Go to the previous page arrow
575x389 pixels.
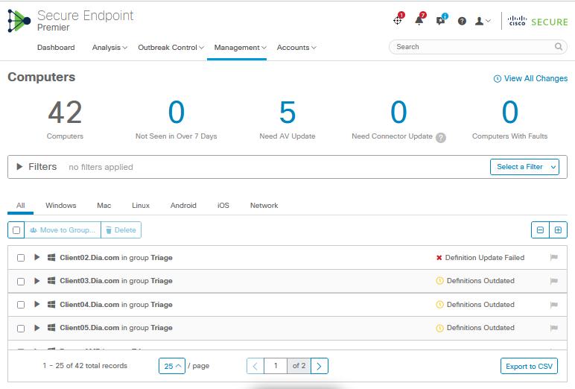click(x=255, y=366)
